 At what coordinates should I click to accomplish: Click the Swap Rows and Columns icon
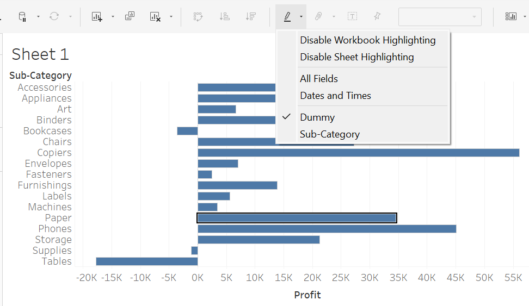[198, 16]
